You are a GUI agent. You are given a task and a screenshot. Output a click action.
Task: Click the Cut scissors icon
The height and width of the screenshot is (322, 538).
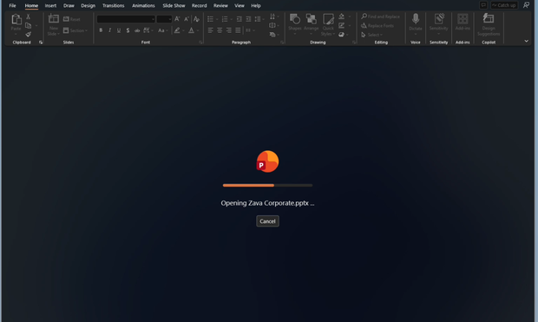(29, 16)
